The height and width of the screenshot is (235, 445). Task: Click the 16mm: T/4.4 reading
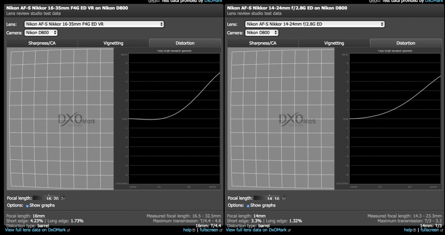208,226
